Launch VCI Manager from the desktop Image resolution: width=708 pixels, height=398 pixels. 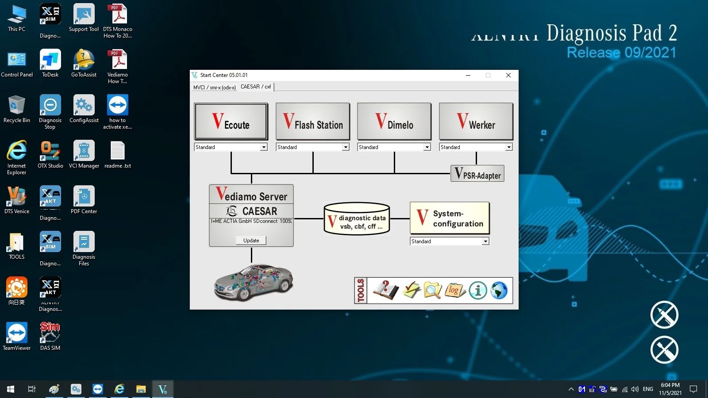click(84, 155)
